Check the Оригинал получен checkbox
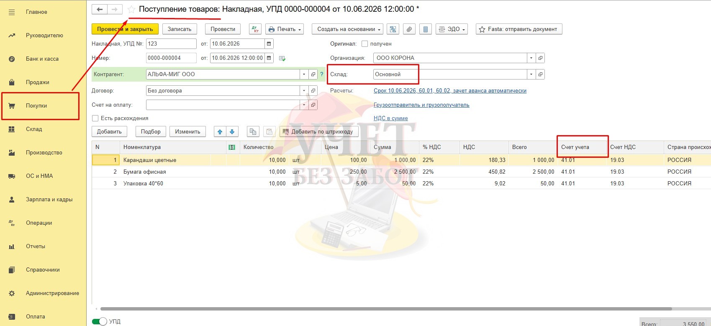711x326 pixels. pos(364,44)
